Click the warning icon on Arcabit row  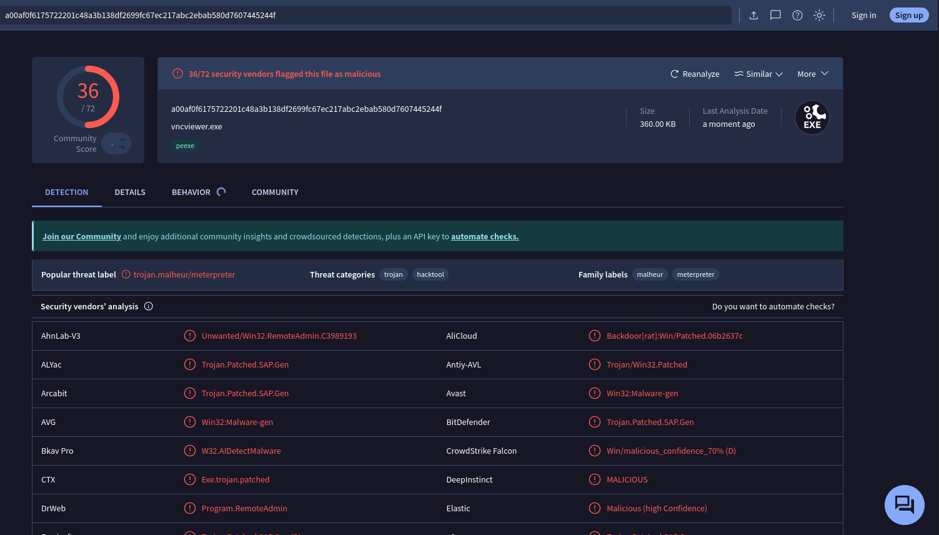point(190,393)
